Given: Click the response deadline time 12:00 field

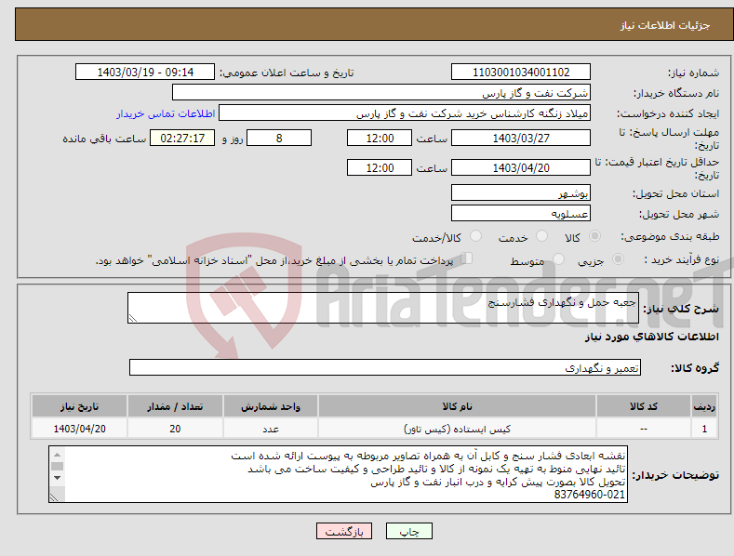Looking at the screenshot, I should (380, 138).
